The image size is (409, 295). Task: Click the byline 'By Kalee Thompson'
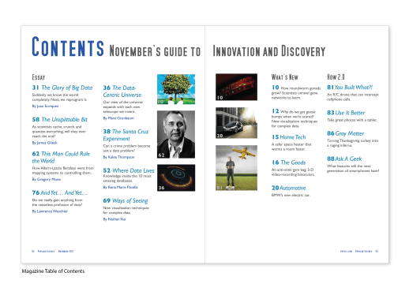(118, 157)
